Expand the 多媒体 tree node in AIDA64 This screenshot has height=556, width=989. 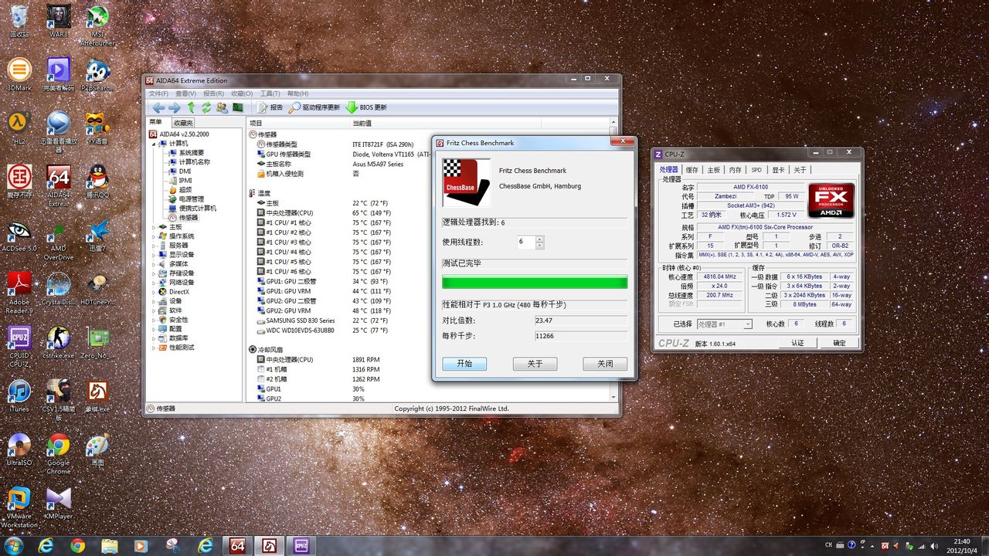pos(154,264)
